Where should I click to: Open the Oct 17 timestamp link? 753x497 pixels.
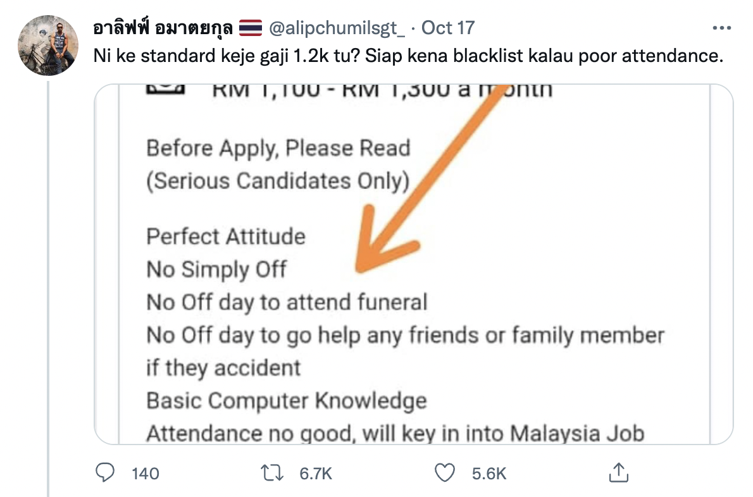tap(448, 28)
